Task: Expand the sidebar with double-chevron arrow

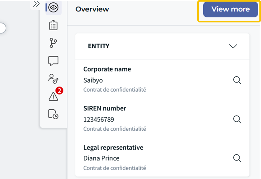Action: coord(36,4)
